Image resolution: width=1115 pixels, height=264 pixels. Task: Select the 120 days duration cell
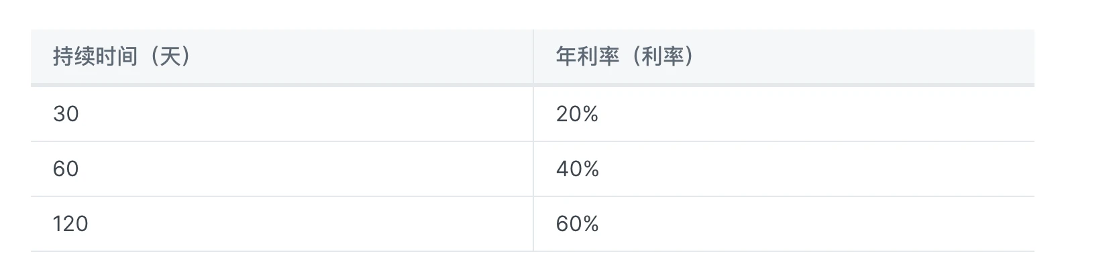point(282,224)
